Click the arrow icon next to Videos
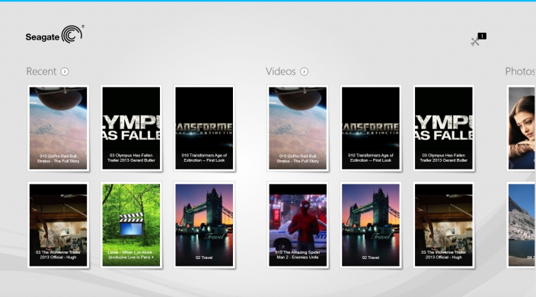This screenshot has width=536, height=297. tap(304, 71)
